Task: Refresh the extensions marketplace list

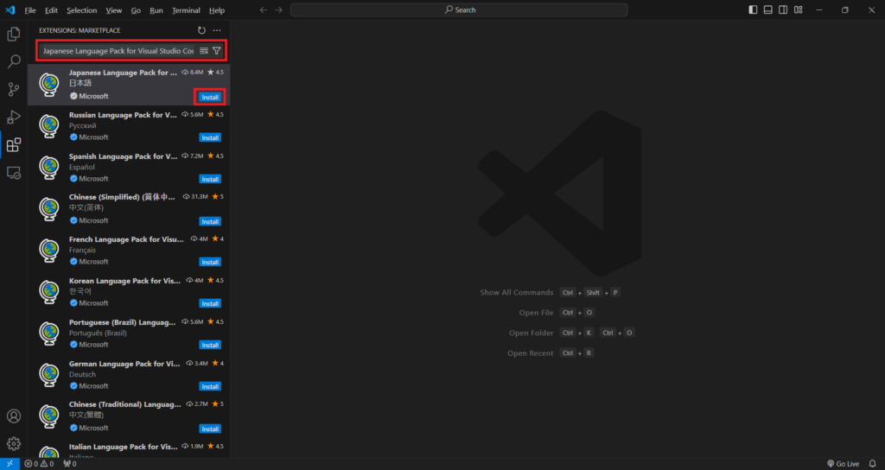Action: click(x=201, y=30)
